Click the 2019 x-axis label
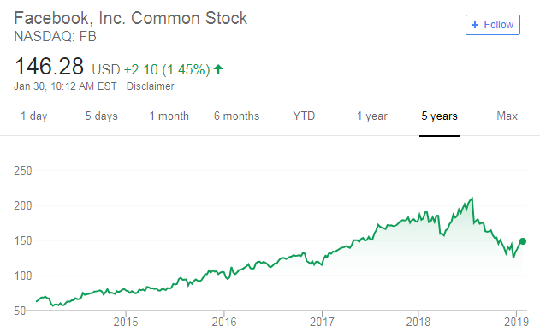540x332 pixels. tap(516, 322)
